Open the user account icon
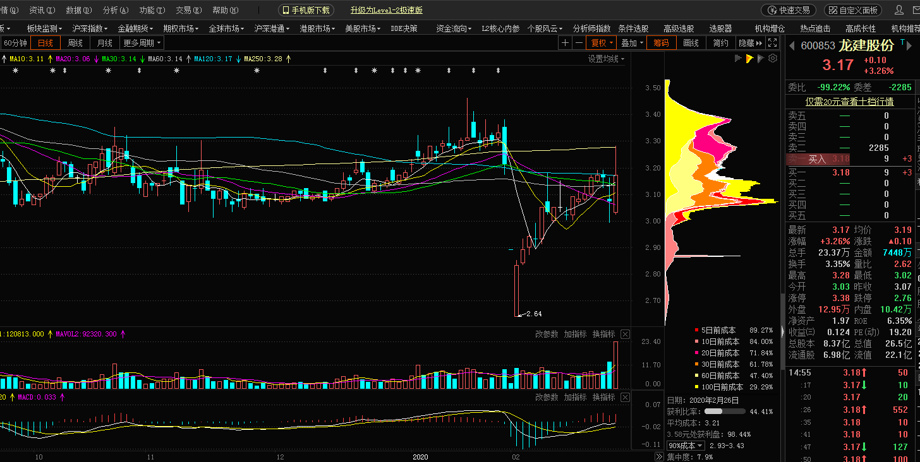This screenshot has height=462, width=920. point(899,10)
